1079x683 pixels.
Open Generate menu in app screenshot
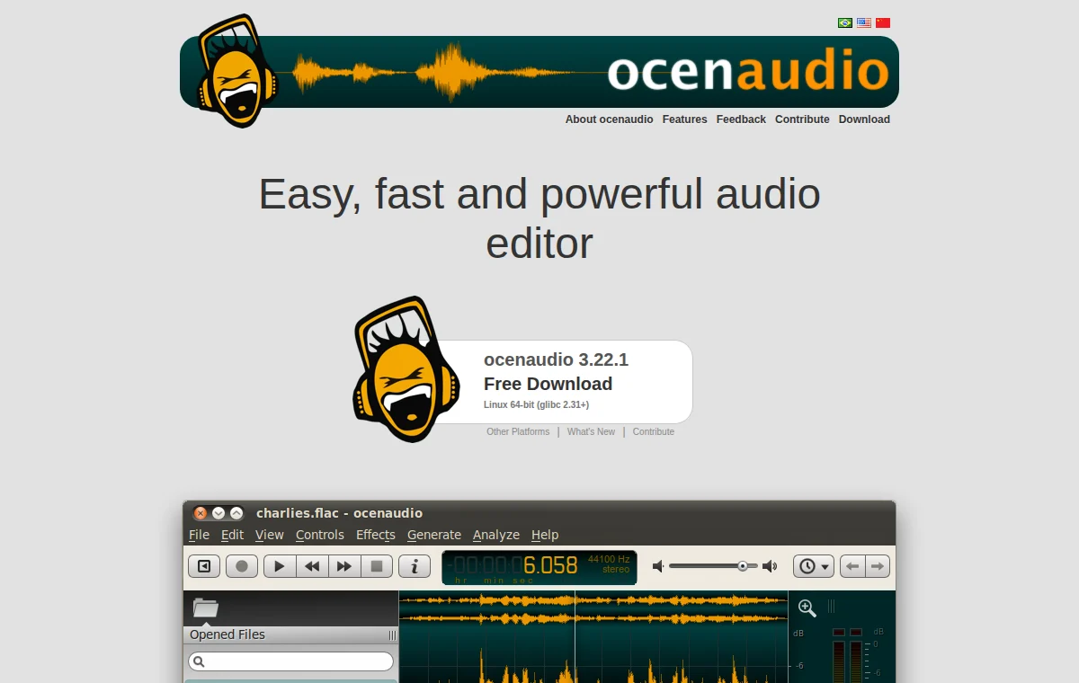[x=433, y=535]
